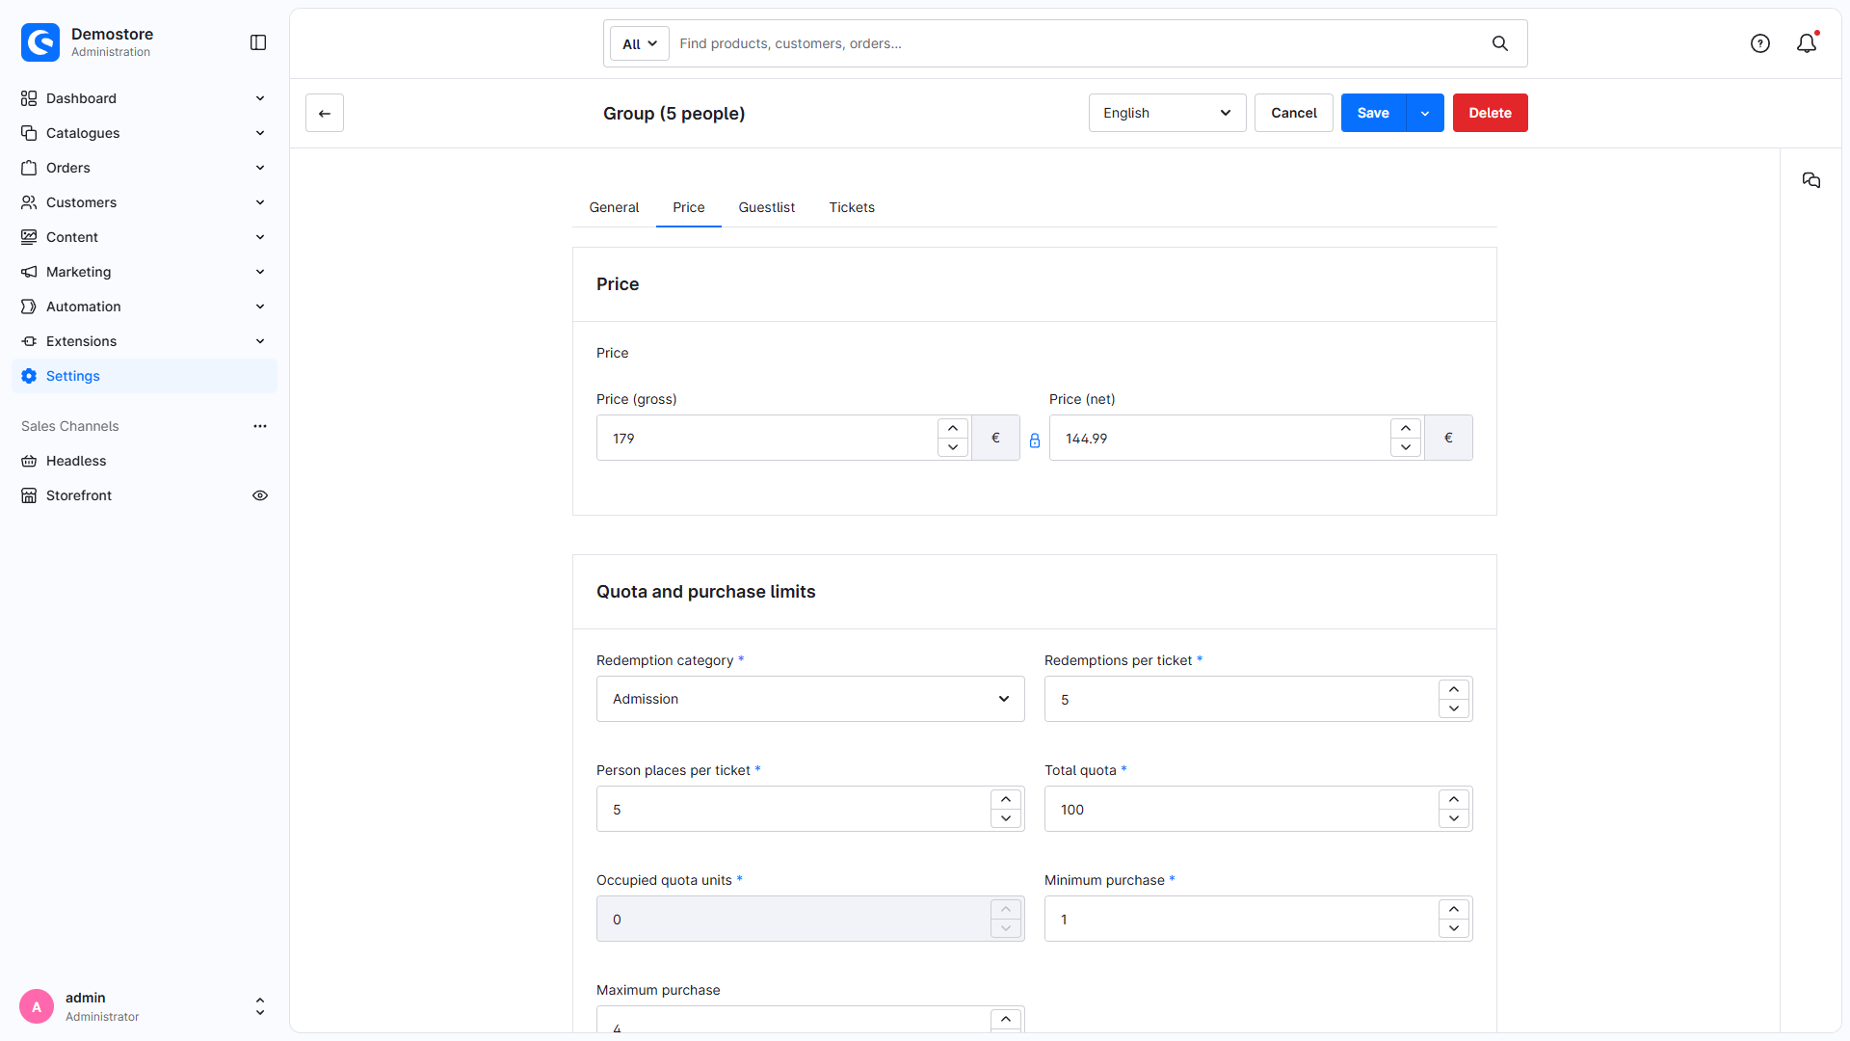Switch to the Guestlist tab

click(x=767, y=207)
